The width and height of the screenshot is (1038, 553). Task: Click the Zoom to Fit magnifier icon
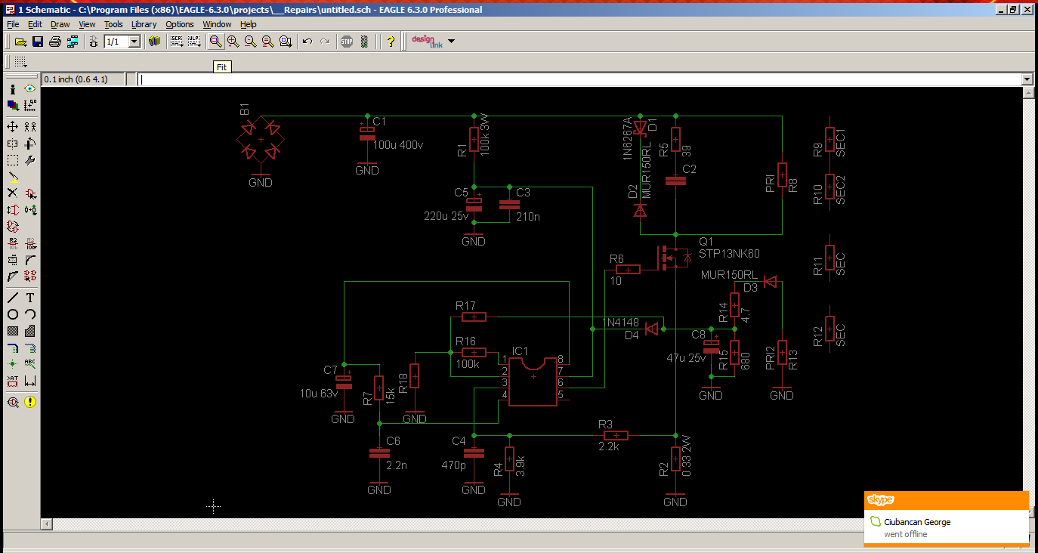point(216,42)
